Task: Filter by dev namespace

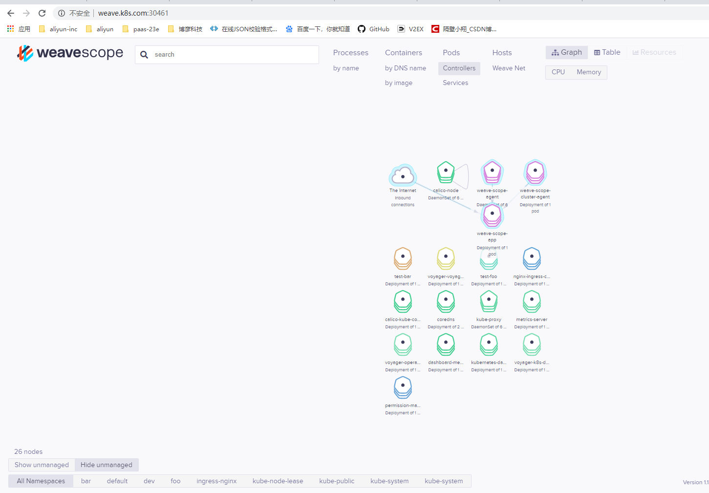Action: point(149,481)
